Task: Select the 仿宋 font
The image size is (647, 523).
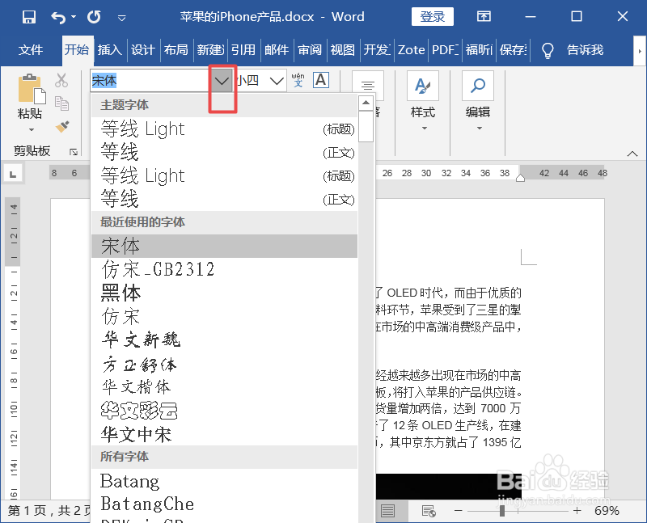Action: click(x=225, y=317)
